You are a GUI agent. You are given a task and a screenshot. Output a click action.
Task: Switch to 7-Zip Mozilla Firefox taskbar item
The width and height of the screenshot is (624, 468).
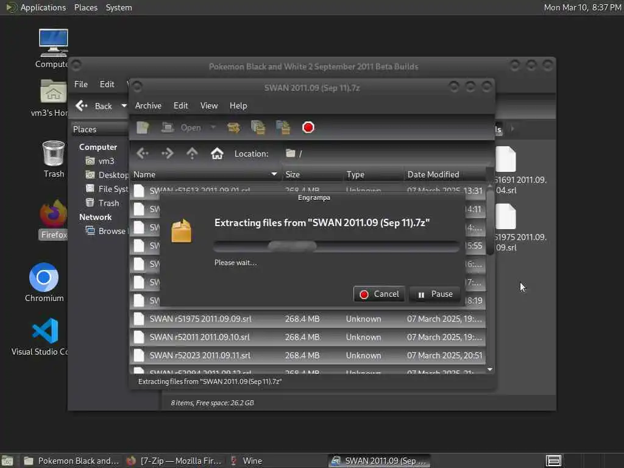point(174,461)
